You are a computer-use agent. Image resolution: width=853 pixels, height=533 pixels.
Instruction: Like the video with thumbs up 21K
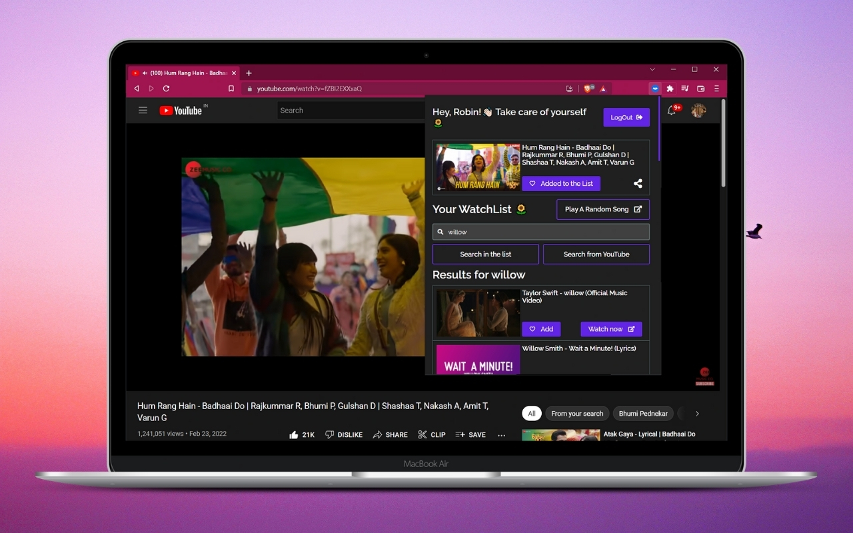coord(302,434)
